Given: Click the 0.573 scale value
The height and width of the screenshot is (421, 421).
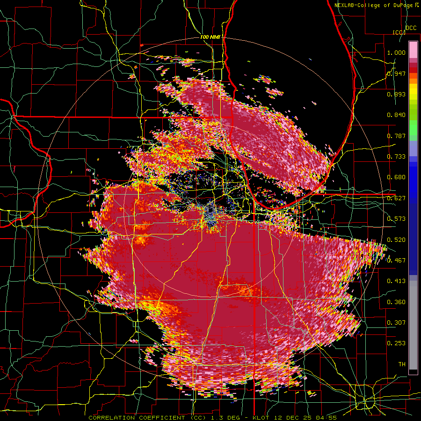Looking at the screenshot, I should coord(396,219).
